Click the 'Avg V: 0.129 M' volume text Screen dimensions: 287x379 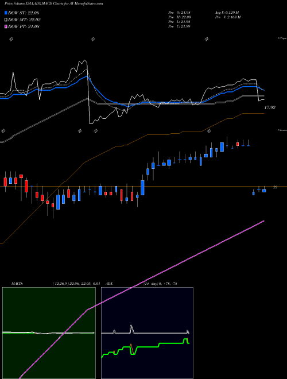click(x=227, y=13)
